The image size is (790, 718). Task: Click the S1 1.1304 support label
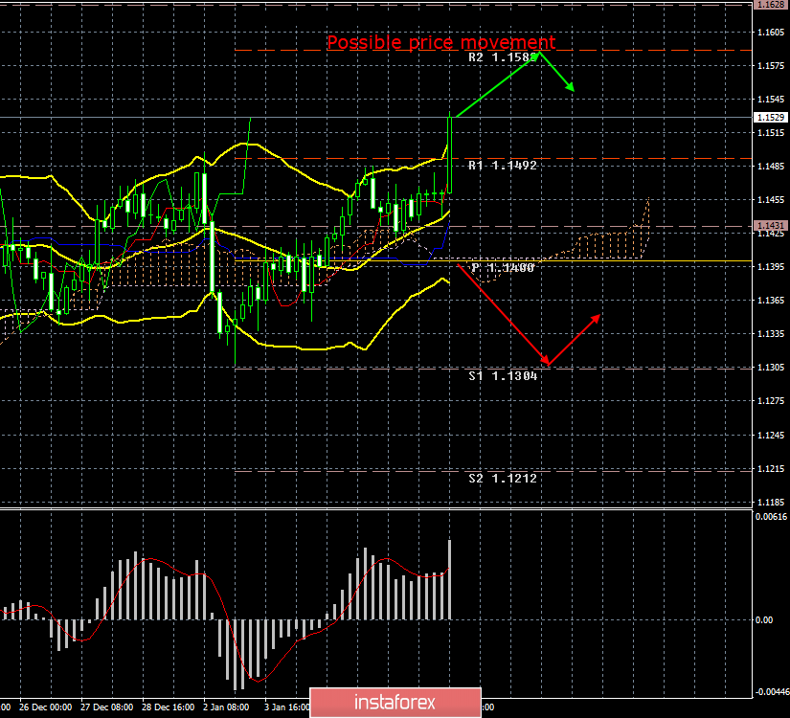point(503,376)
